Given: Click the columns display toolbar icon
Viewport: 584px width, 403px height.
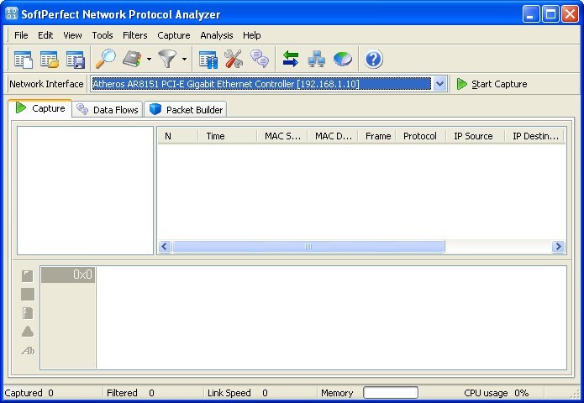Looking at the screenshot, I should coord(208,59).
